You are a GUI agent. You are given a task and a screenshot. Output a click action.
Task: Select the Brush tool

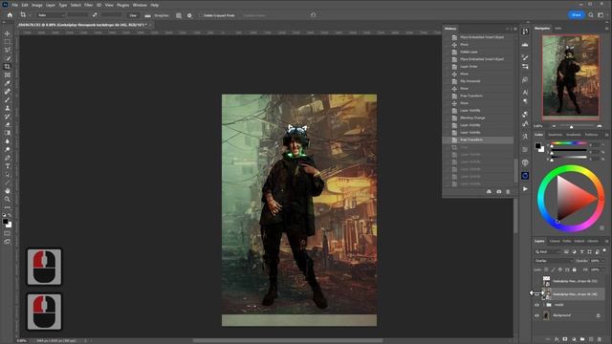pyautogui.click(x=8, y=99)
